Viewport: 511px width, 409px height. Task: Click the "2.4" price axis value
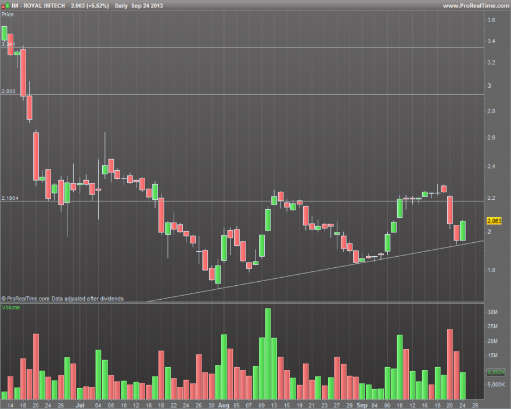click(491, 166)
